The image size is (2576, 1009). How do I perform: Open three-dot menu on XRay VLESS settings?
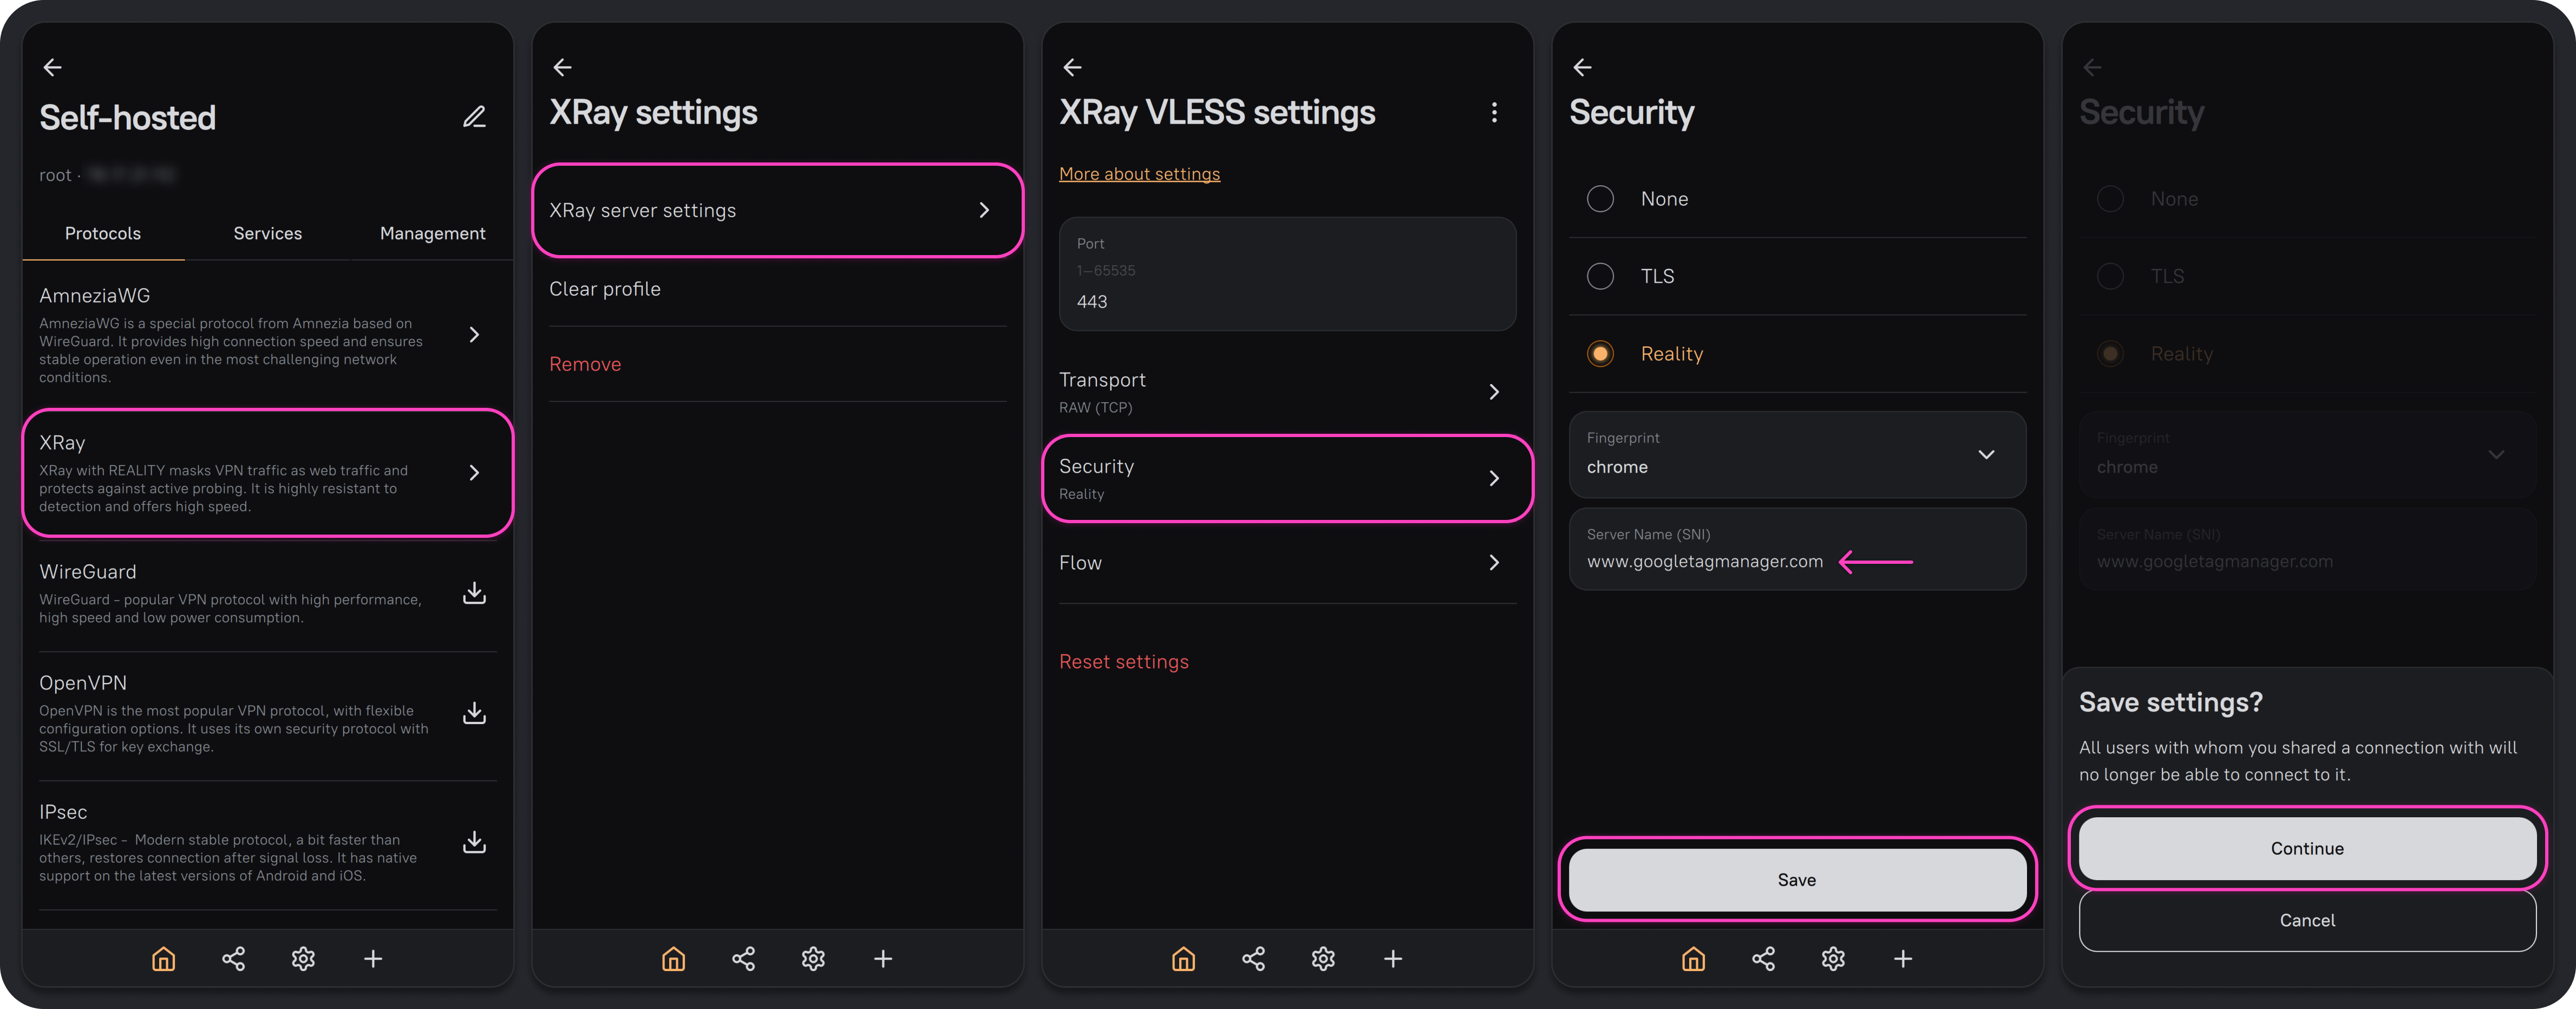tap(1494, 112)
